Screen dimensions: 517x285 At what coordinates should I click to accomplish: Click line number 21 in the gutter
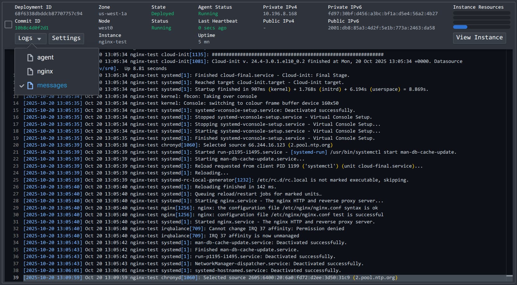click(x=16, y=152)
